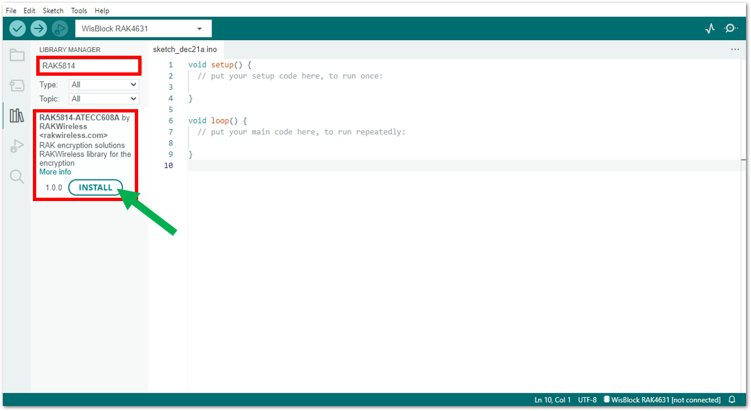Image resolution: width=751 pixels, height=411 pixels.
Task: Select the sketch_dec21a.ino tab
Action: (x=185, y=50)
